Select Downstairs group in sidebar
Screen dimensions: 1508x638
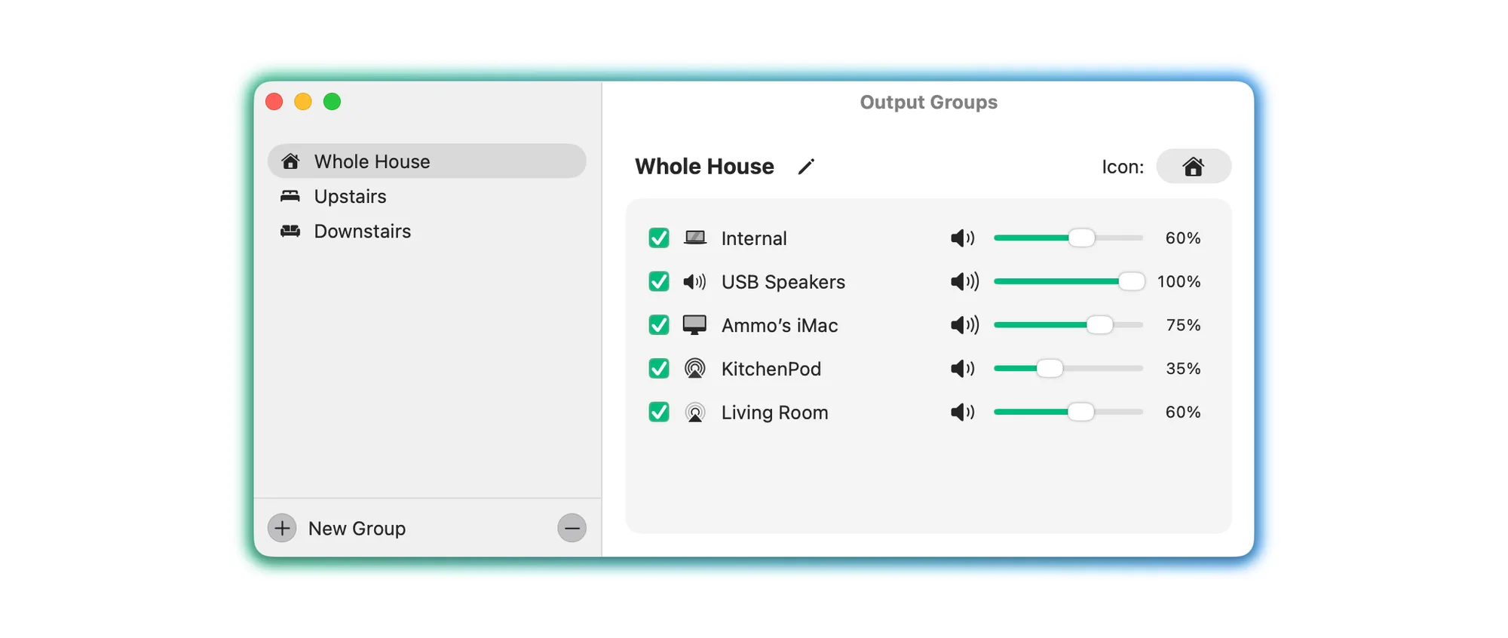click(427, 231)
